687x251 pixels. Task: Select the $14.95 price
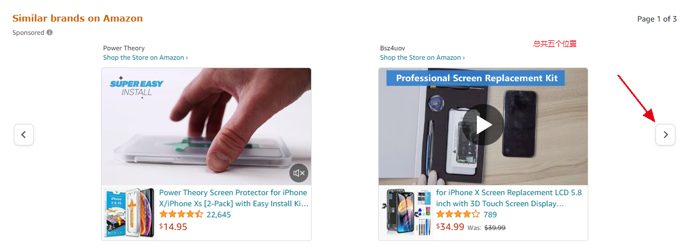tap(174, 227)
